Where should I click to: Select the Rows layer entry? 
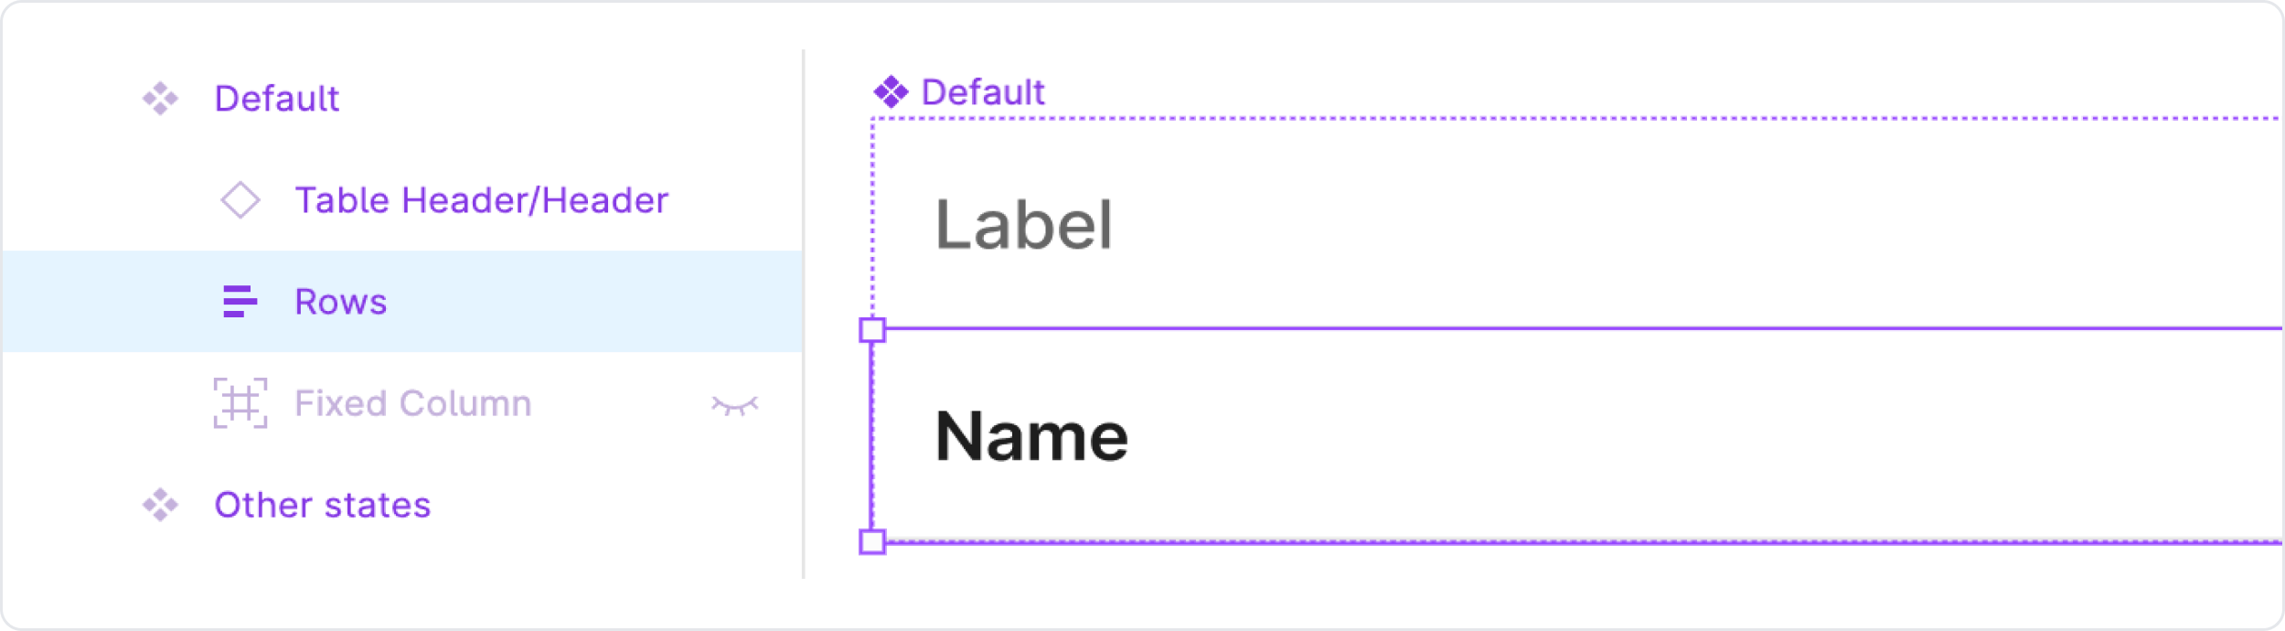(x=340, y=301)
